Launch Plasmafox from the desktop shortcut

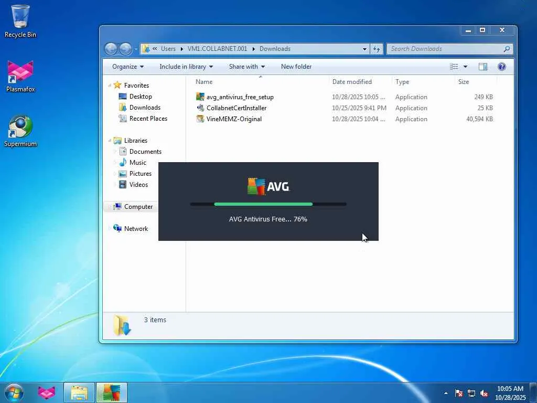pyautogui.click(x=20, y=76)
